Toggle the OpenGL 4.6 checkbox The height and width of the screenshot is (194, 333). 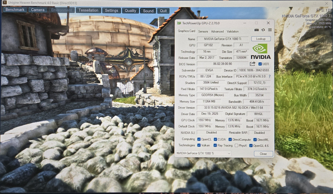pyautogui.click(x=251, y=145)
